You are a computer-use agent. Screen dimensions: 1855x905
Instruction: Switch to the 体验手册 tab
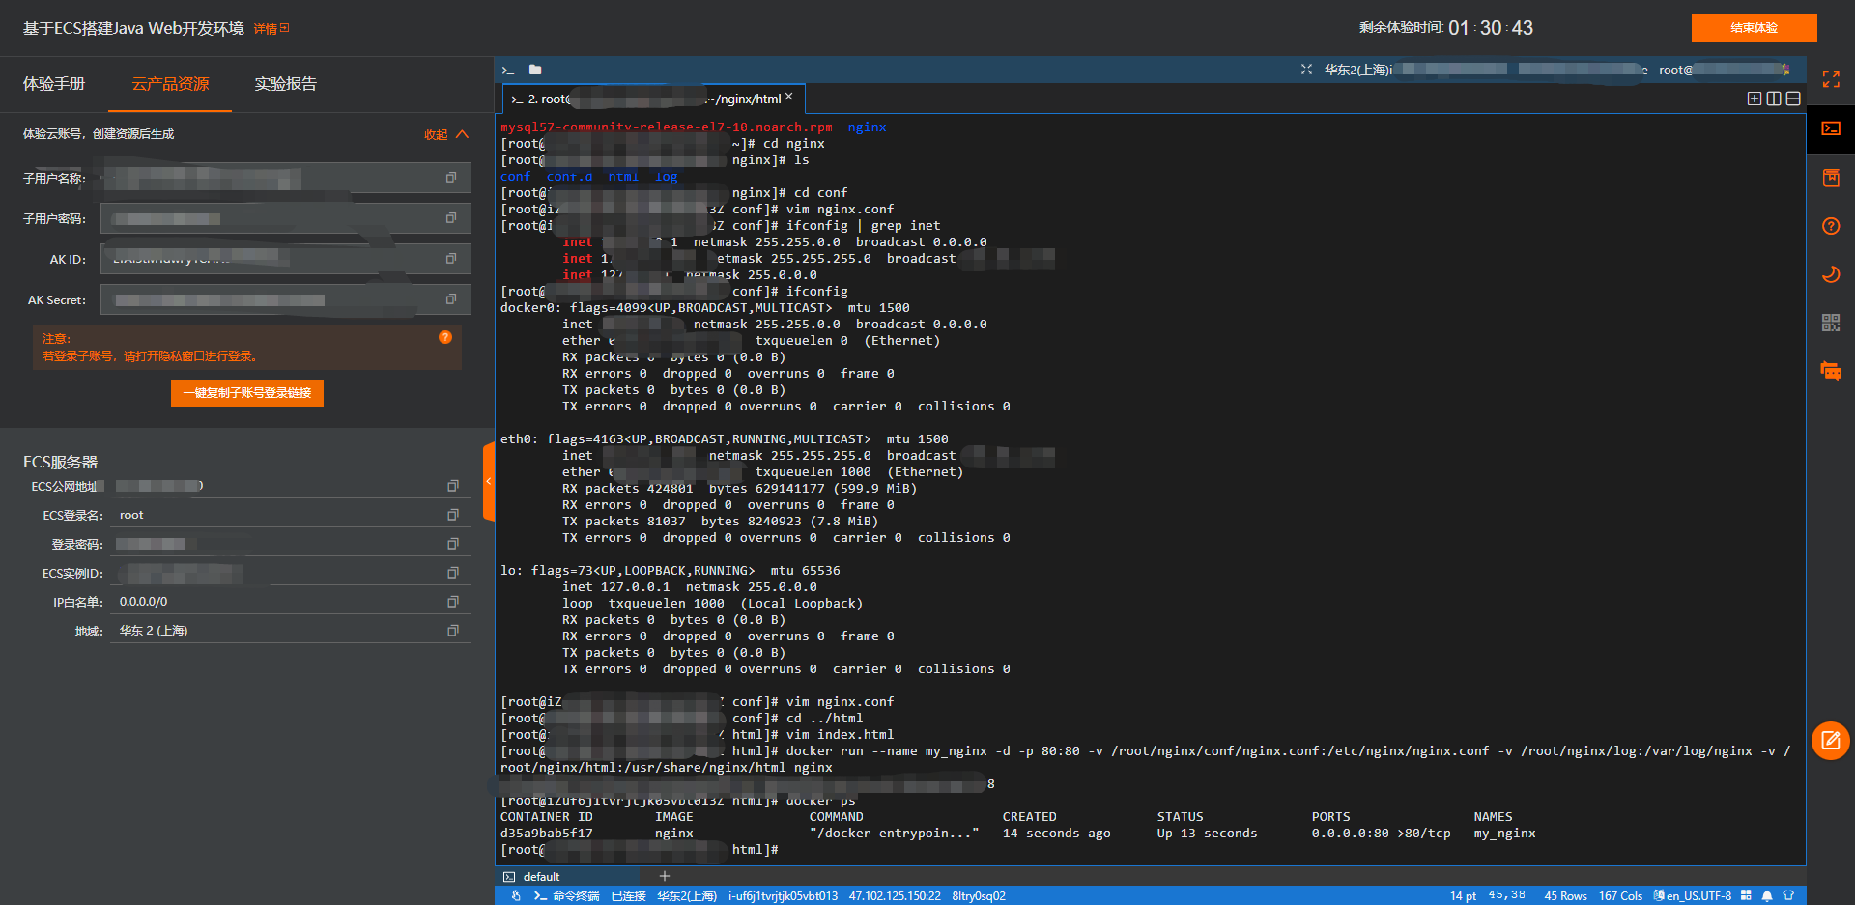pyautogui.click(x=54, y=84)
